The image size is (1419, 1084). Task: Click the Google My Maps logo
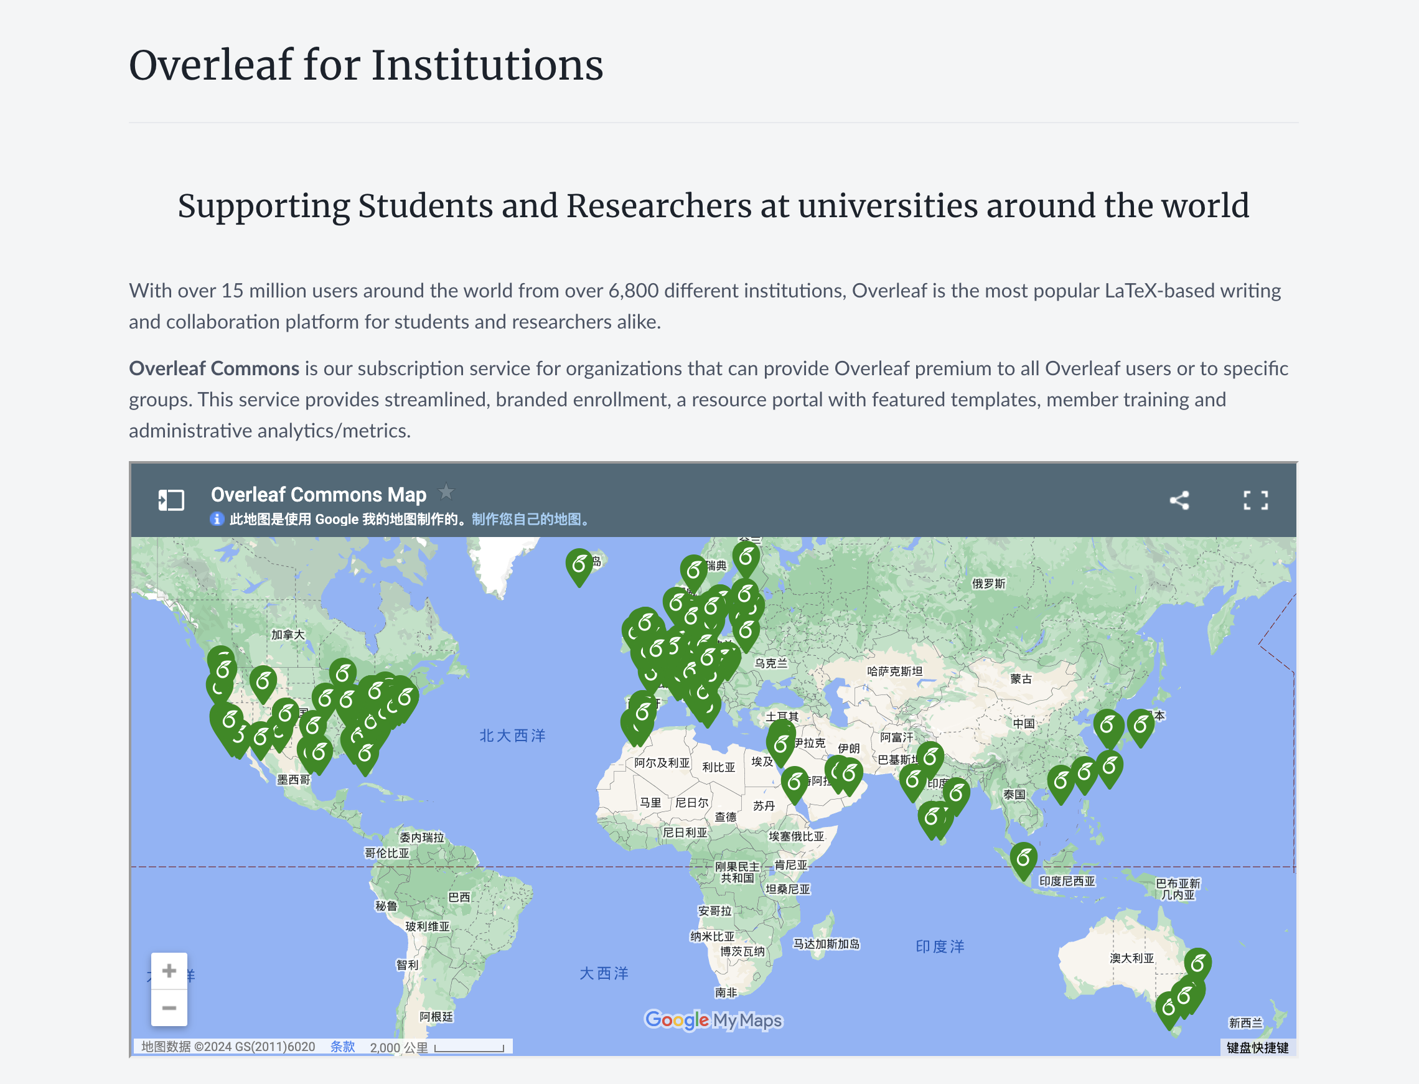713,1020
